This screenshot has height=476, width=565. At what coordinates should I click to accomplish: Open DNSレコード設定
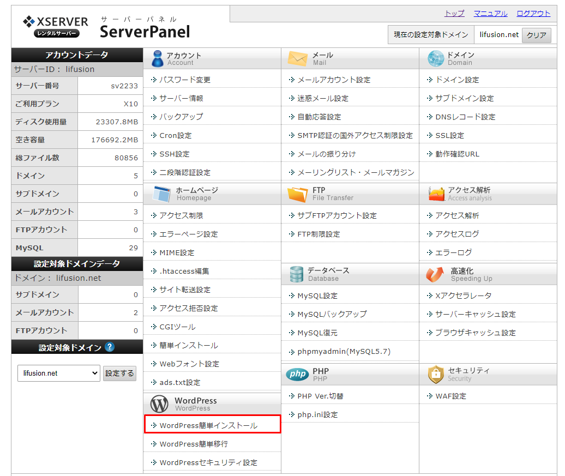click(465, 117)
